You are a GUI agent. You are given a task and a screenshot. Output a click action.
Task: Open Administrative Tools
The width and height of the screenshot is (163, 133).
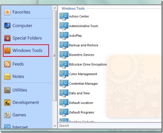click(83, 26)
